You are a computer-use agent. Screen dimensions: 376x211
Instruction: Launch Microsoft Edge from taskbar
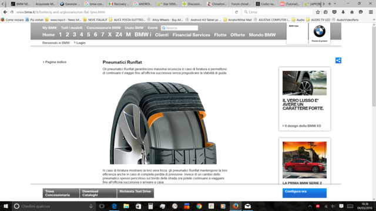(x=114, y=206)
